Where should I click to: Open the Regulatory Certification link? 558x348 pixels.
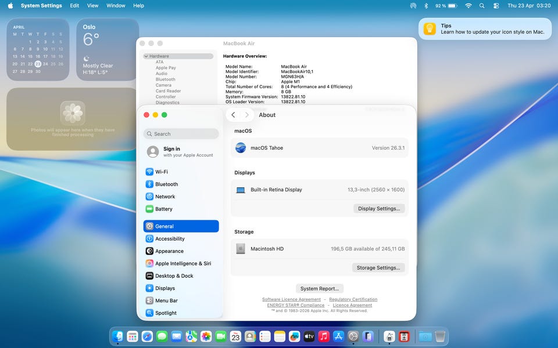click(353, 299)
